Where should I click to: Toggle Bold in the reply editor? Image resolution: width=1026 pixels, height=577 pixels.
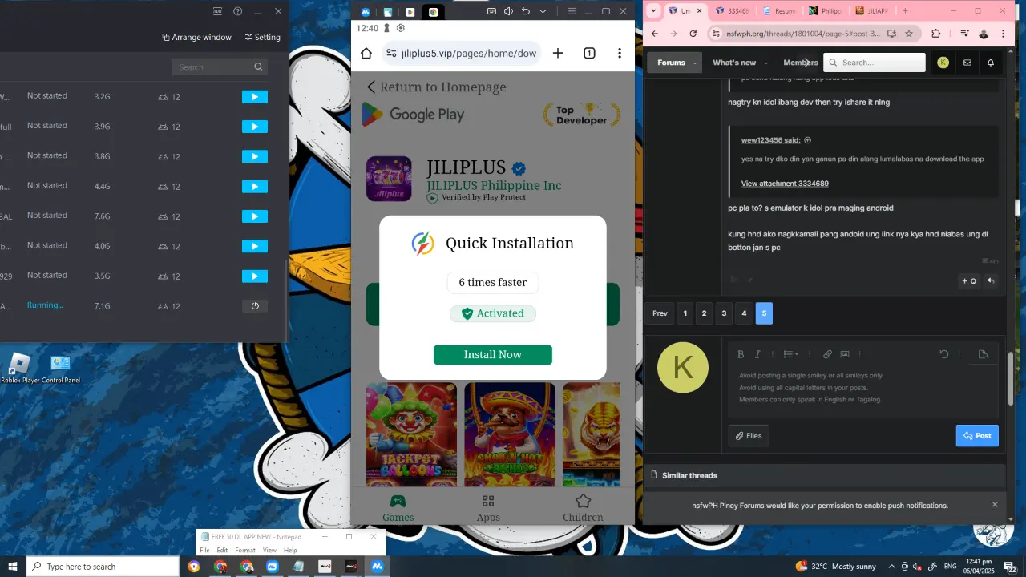pos(741,354)
